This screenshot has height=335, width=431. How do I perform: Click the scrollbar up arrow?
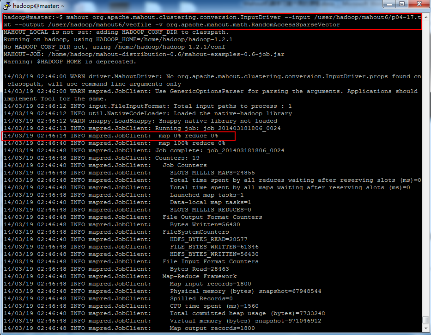(x=425, y=17)
